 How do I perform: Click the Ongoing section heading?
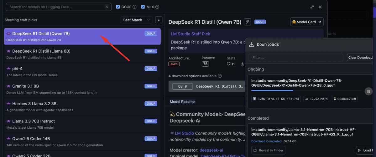coord(256,69)
